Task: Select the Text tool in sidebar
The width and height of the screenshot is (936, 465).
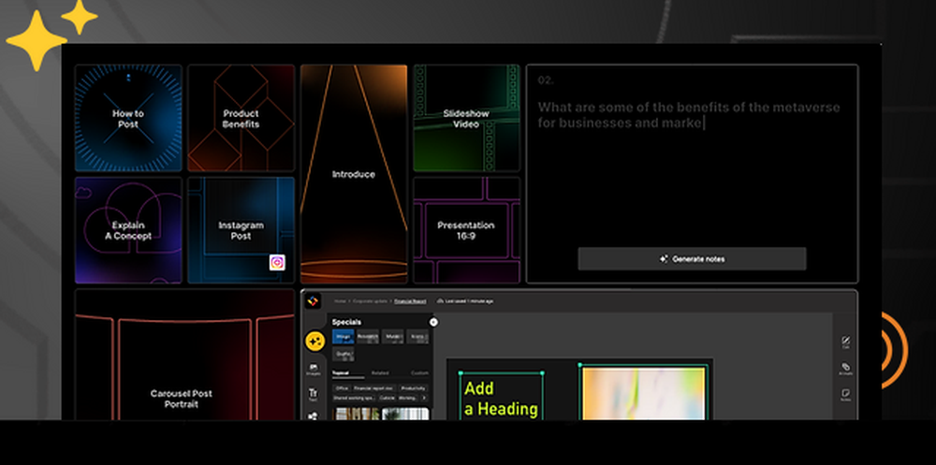Action: 314,394
